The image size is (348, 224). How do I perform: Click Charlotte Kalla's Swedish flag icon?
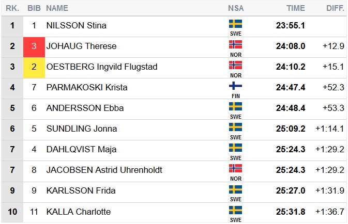(x=235, y=210)
